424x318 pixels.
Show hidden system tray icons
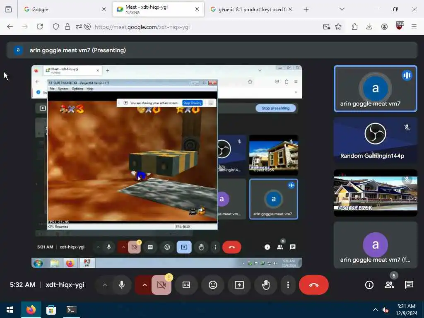(x=375, y=310)
